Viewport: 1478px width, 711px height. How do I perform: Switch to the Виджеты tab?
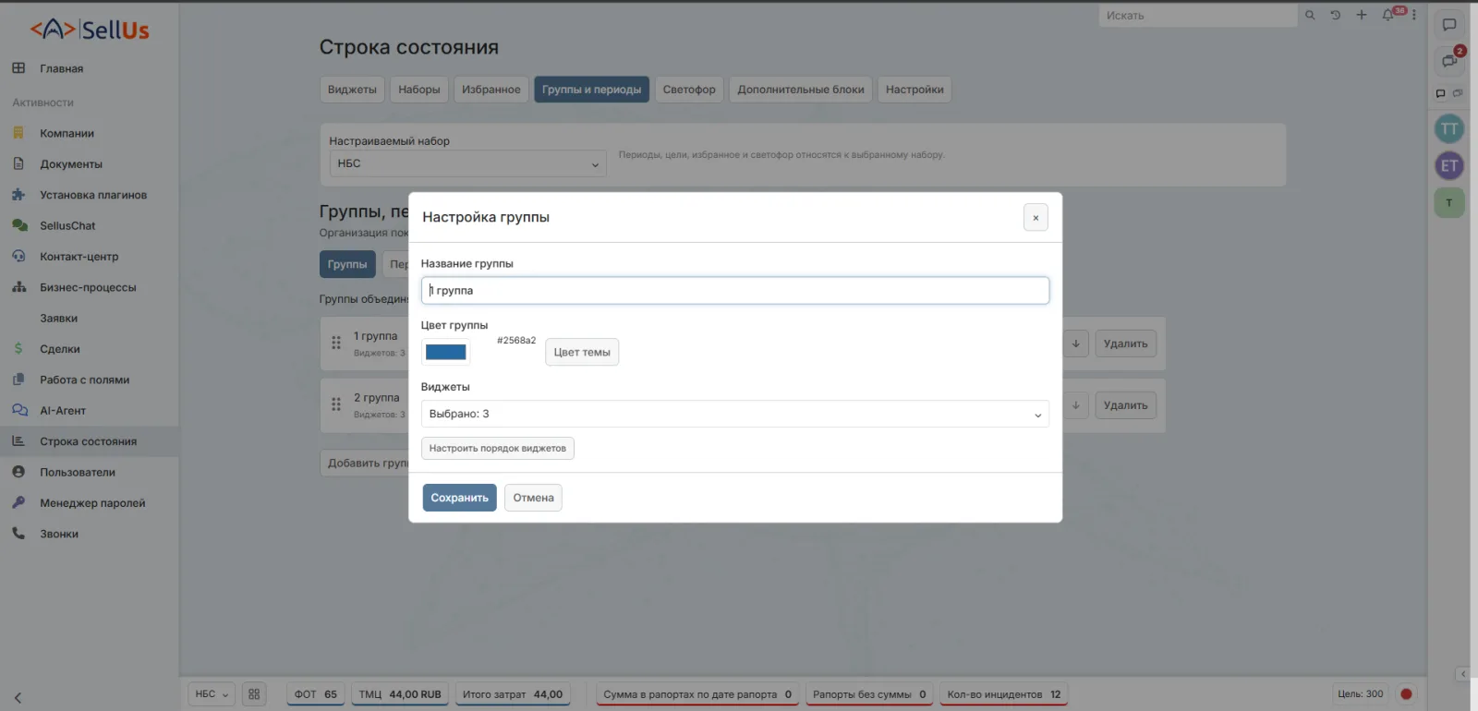352,90
